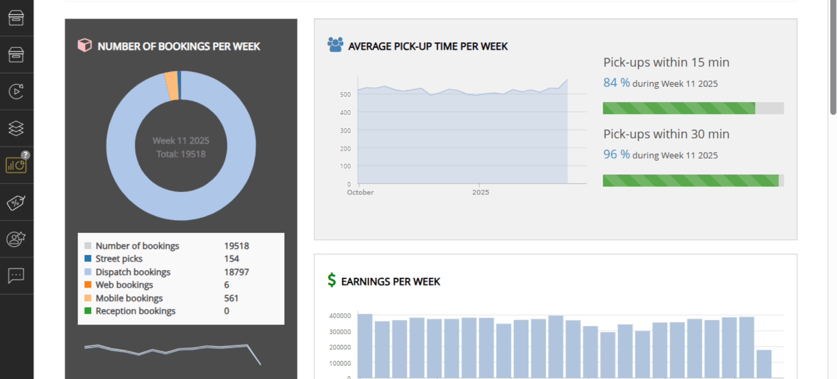The height and width of the screenshot is (379, 837).
Task: Click the 'NUMBER OF BOOKINGS PER WEEK' title
Action: coord(179,46)
